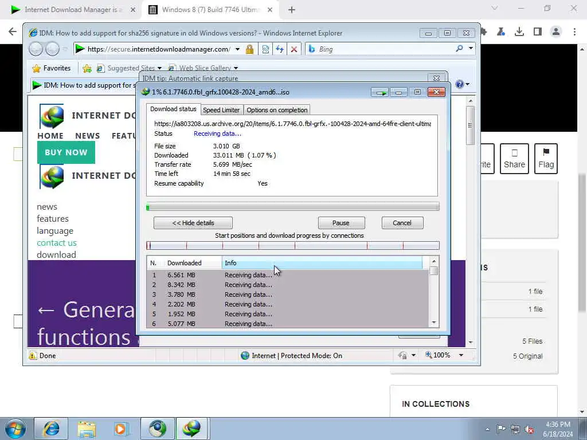587x440 pixels.
Task: Click the green arrow button in IDM title bar
Action: click(x=381, y=92)
